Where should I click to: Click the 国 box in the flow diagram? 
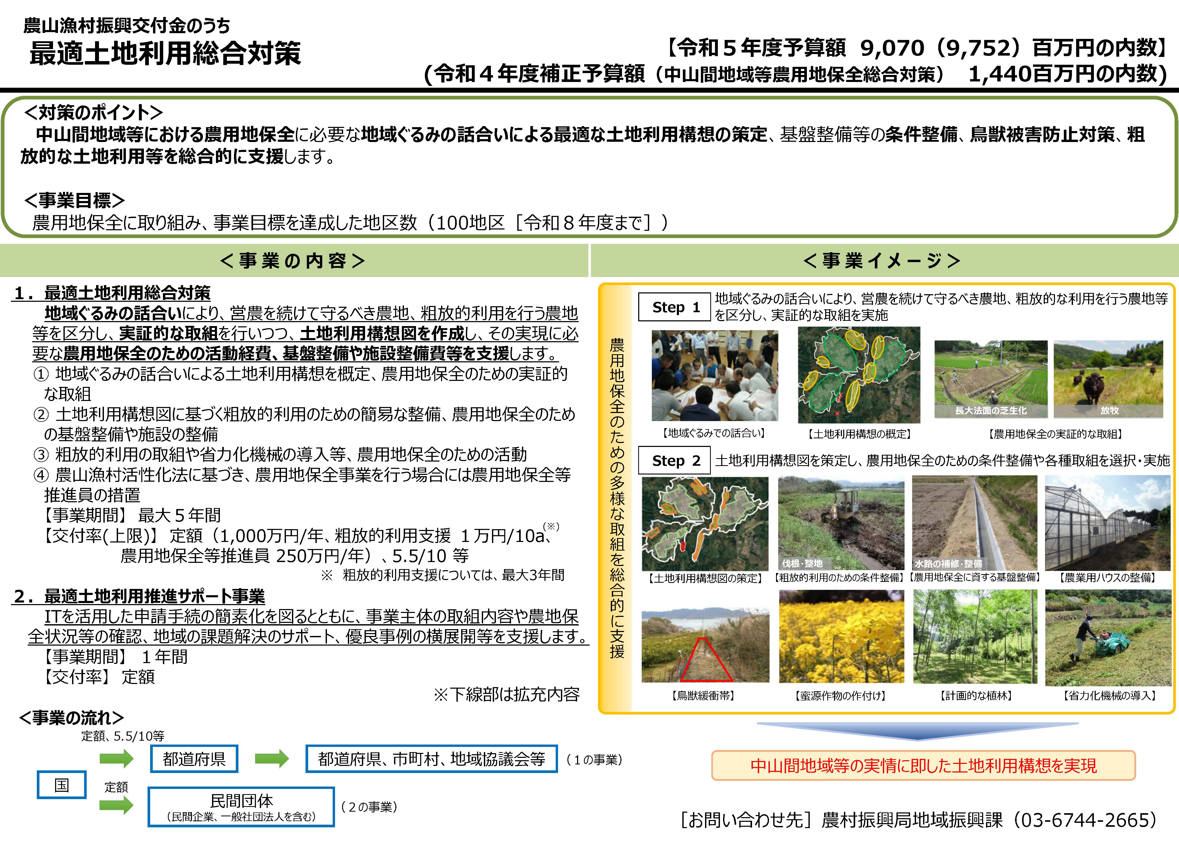(x=62, y=784)
